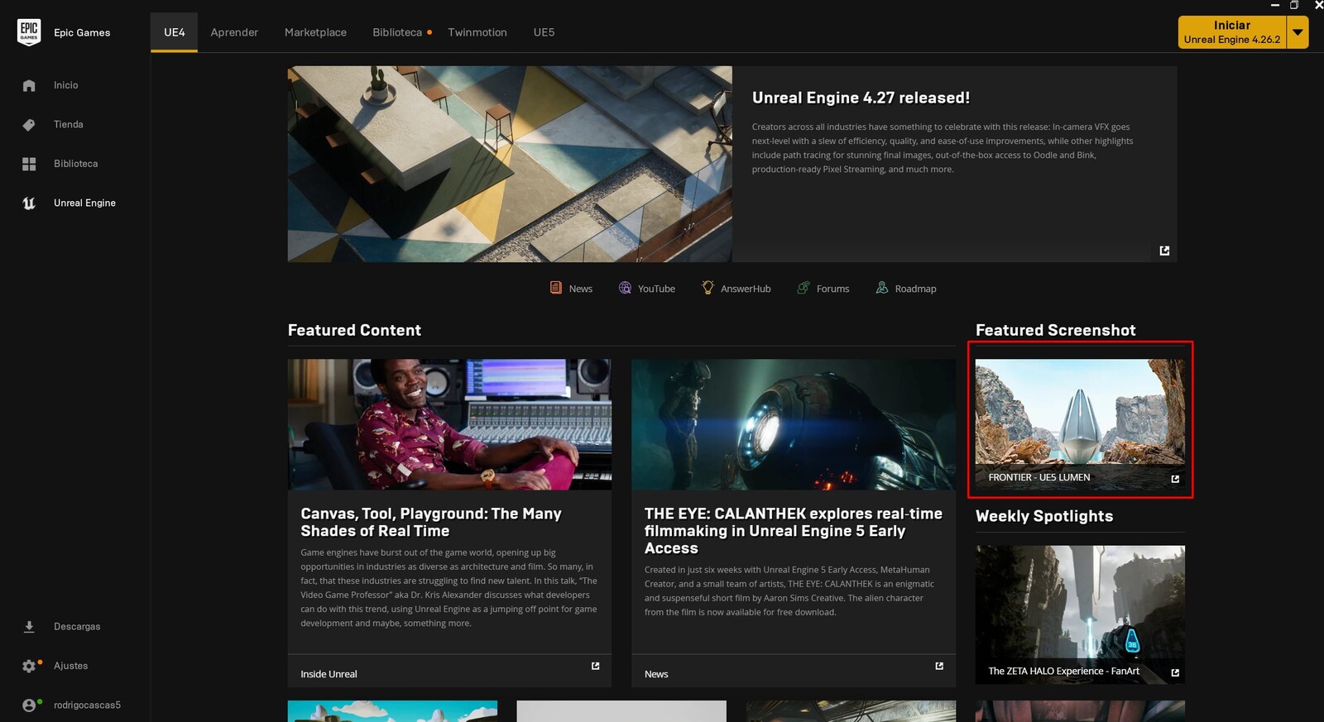Image resolution: width=1324 pixels, height=722 pixels.
Task: Open Ajustes label in the sidebar
Action: click(x=70, y=666)
